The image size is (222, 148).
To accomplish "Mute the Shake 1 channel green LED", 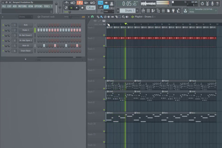I will click(3, 30).
